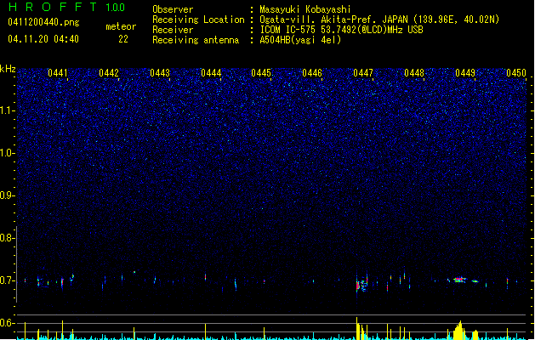Click the 0446 time marker
The image size is (535, 340).
(x=312, y=73)
